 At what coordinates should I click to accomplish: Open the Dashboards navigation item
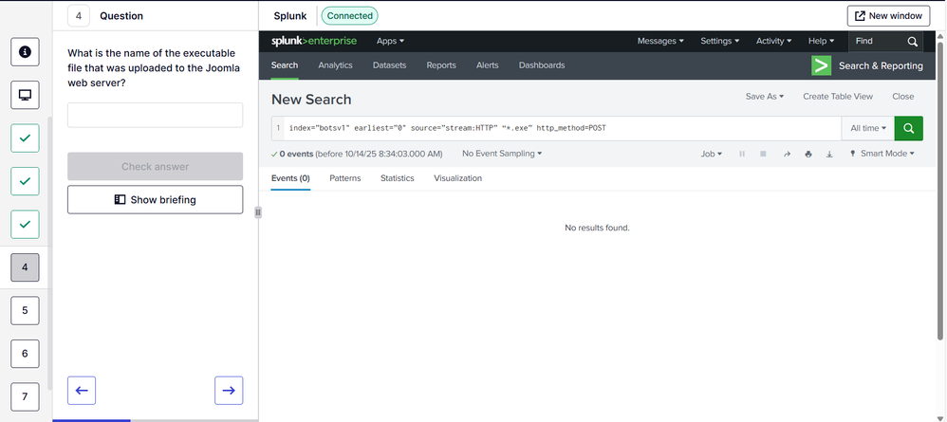pyautogui.click(x=541, y=65)
